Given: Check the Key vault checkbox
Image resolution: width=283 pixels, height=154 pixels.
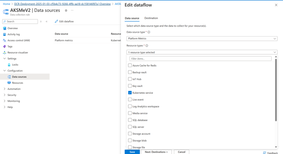Looking at the screenshot, I should point(130,86).
